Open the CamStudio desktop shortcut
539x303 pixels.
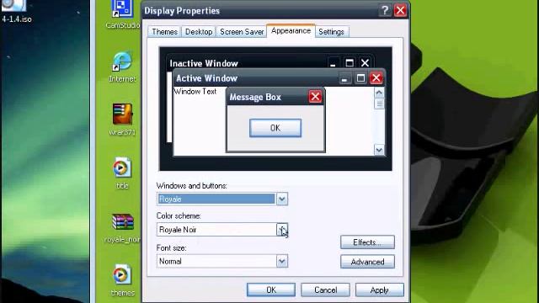pos(123,14)
